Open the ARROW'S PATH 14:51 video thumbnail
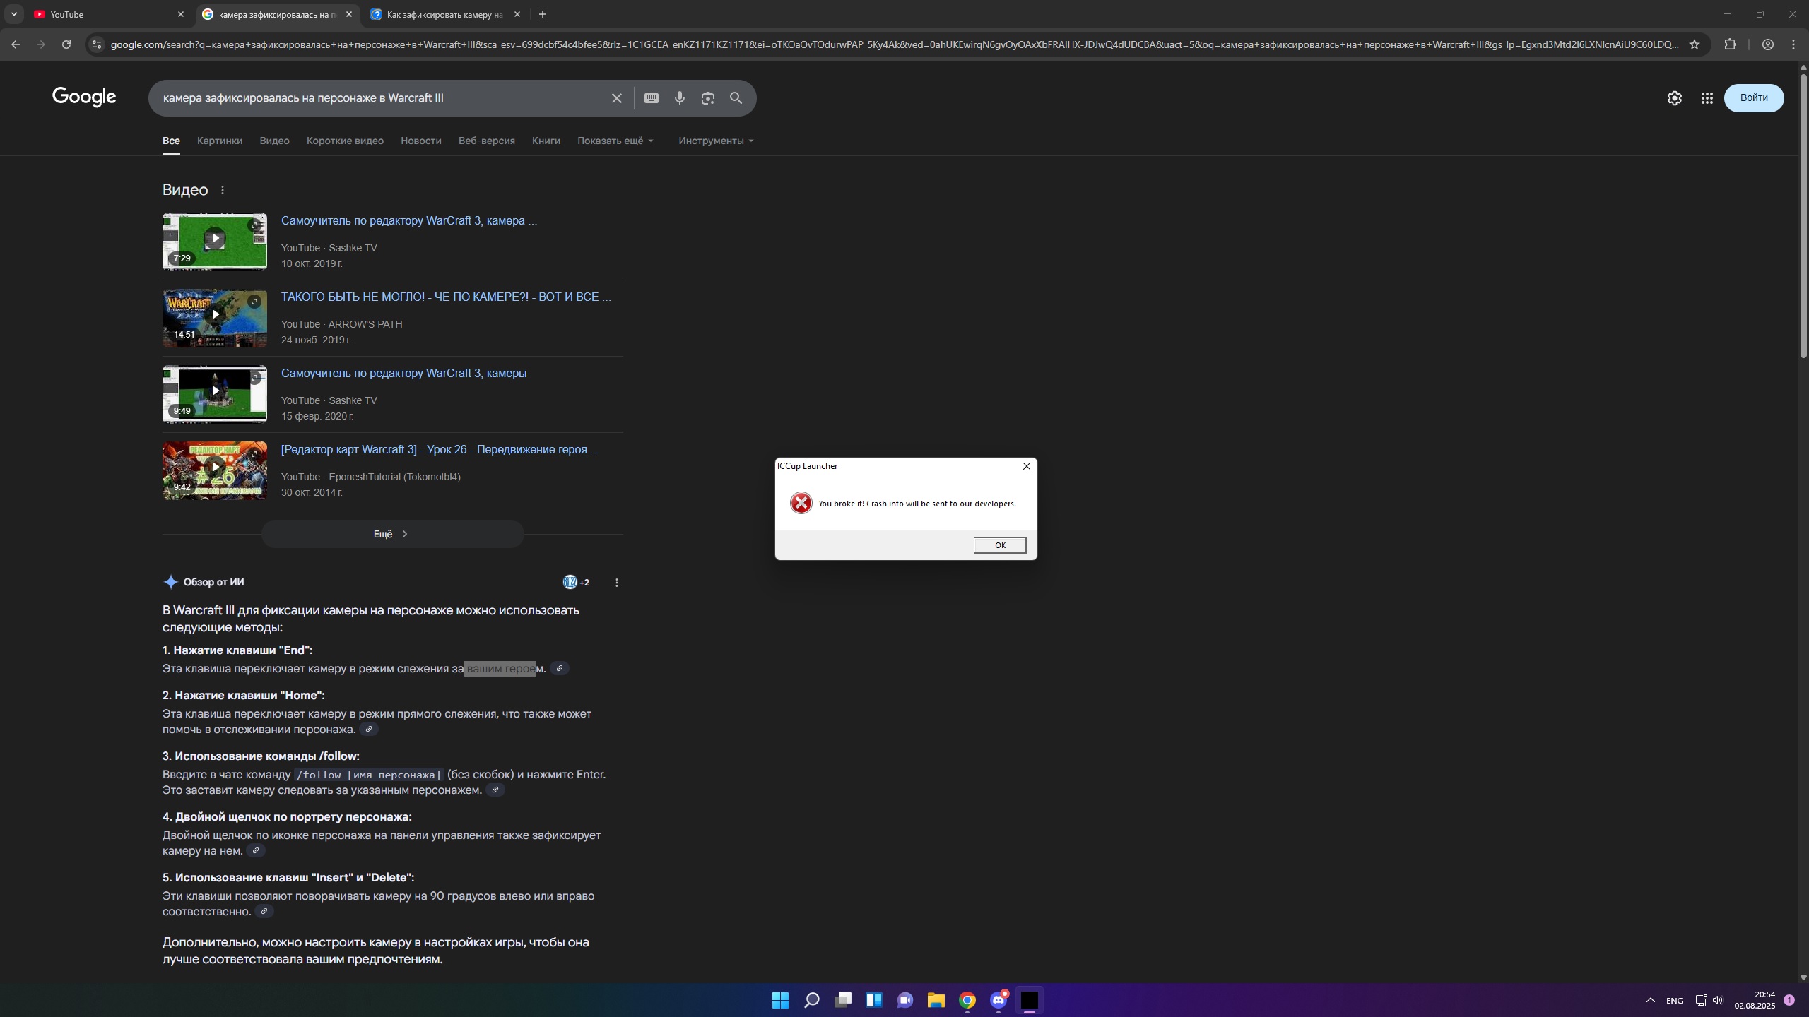The width and height of the screenshot is (1809, 1017). click(215, 318)
